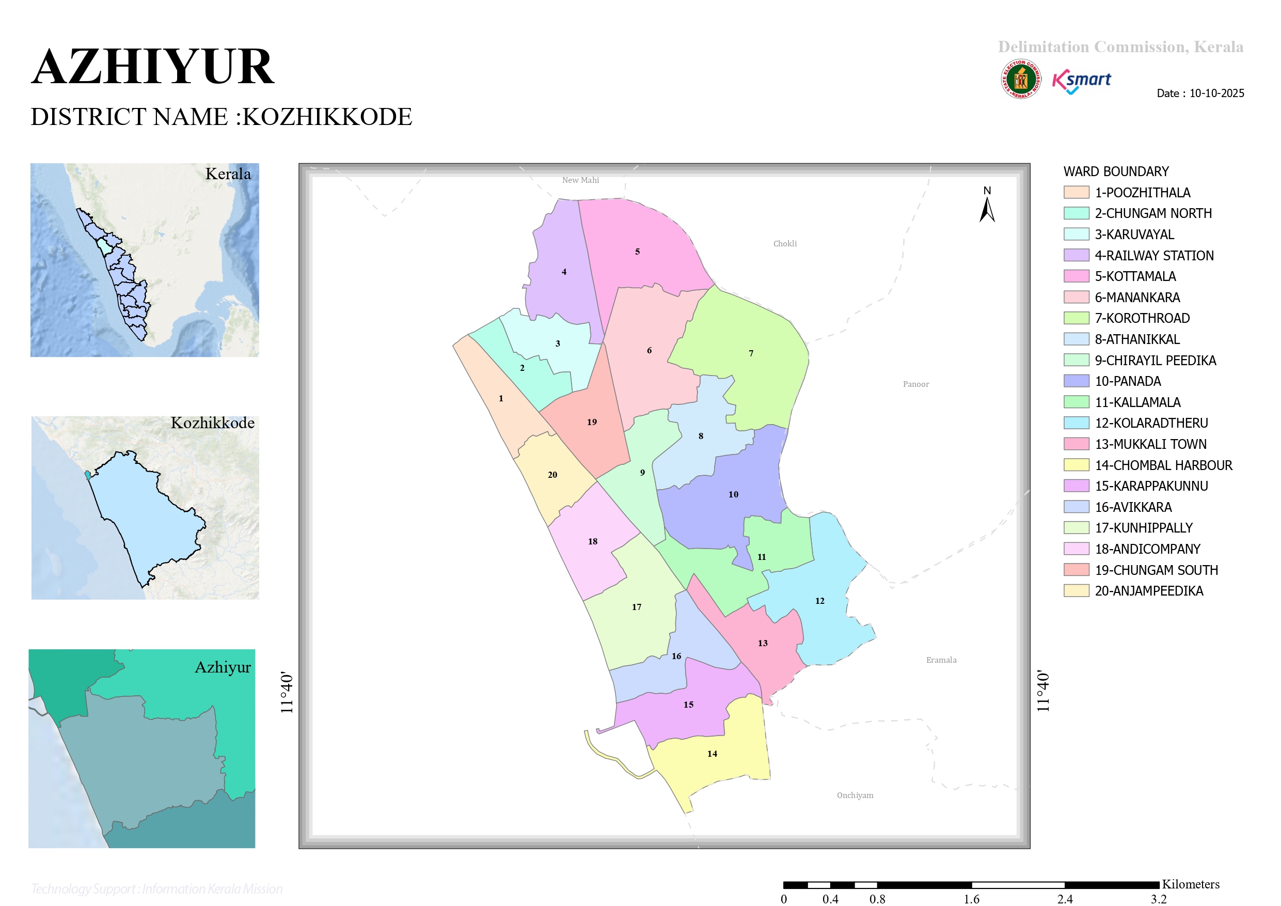Click ward number 11 on the map

762,557
